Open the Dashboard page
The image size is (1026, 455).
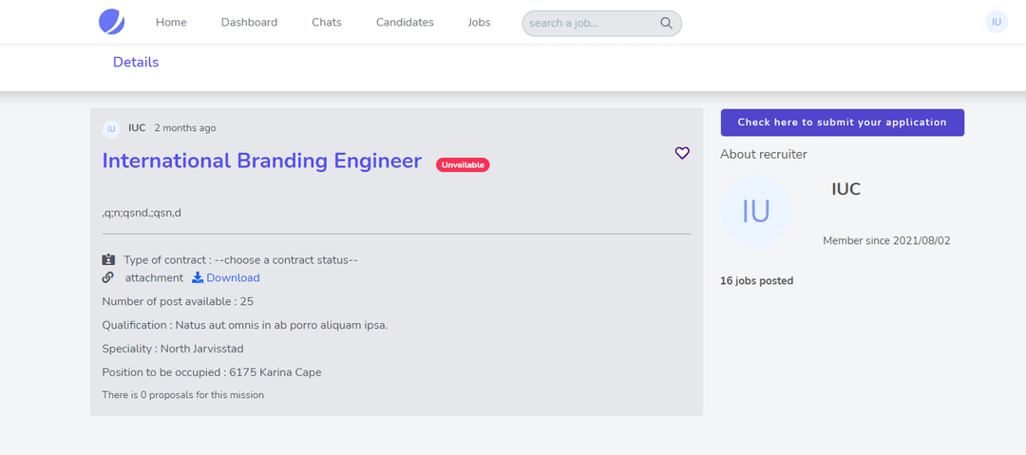pos(249,23)
